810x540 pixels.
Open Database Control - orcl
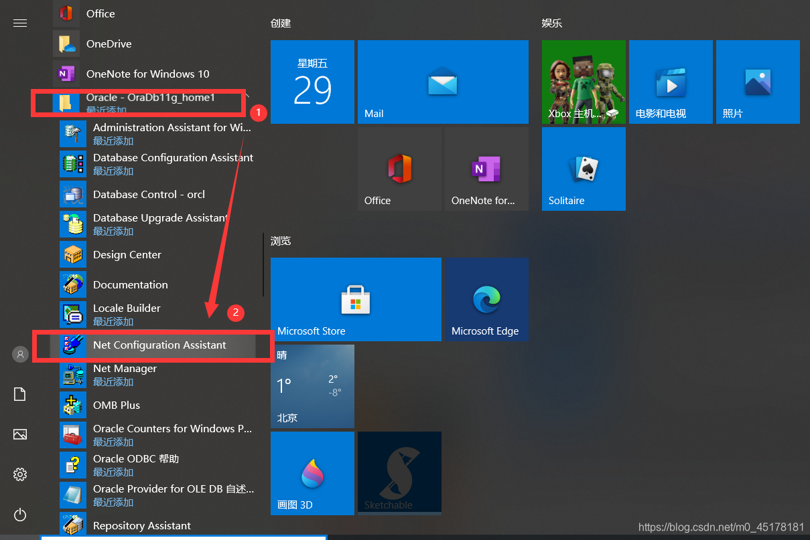[x=157, y=194]
